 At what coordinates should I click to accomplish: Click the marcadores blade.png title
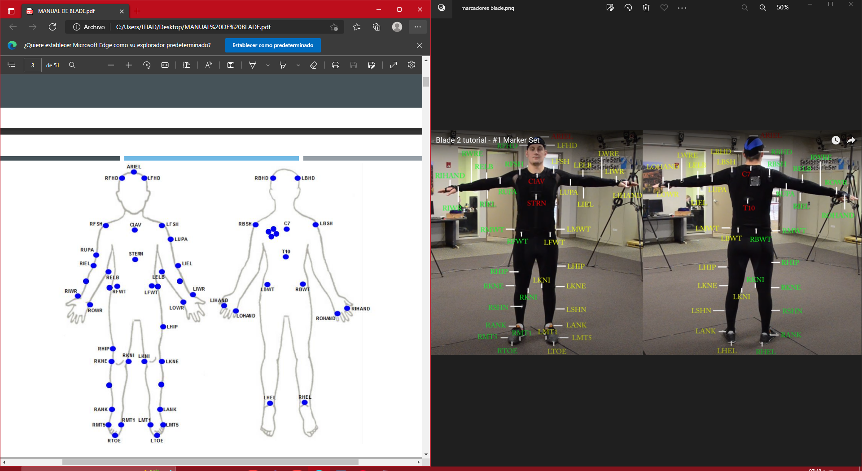pyautogui.click(x=488, y=8)
